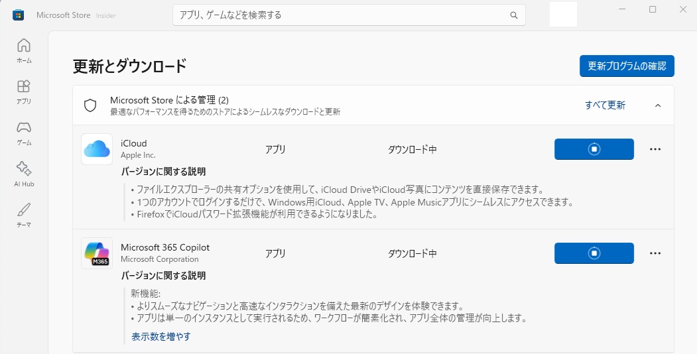The height and width of the screenshot is (354, 697).
Task: Open more options for iCloud
Action: click(655, 149)
